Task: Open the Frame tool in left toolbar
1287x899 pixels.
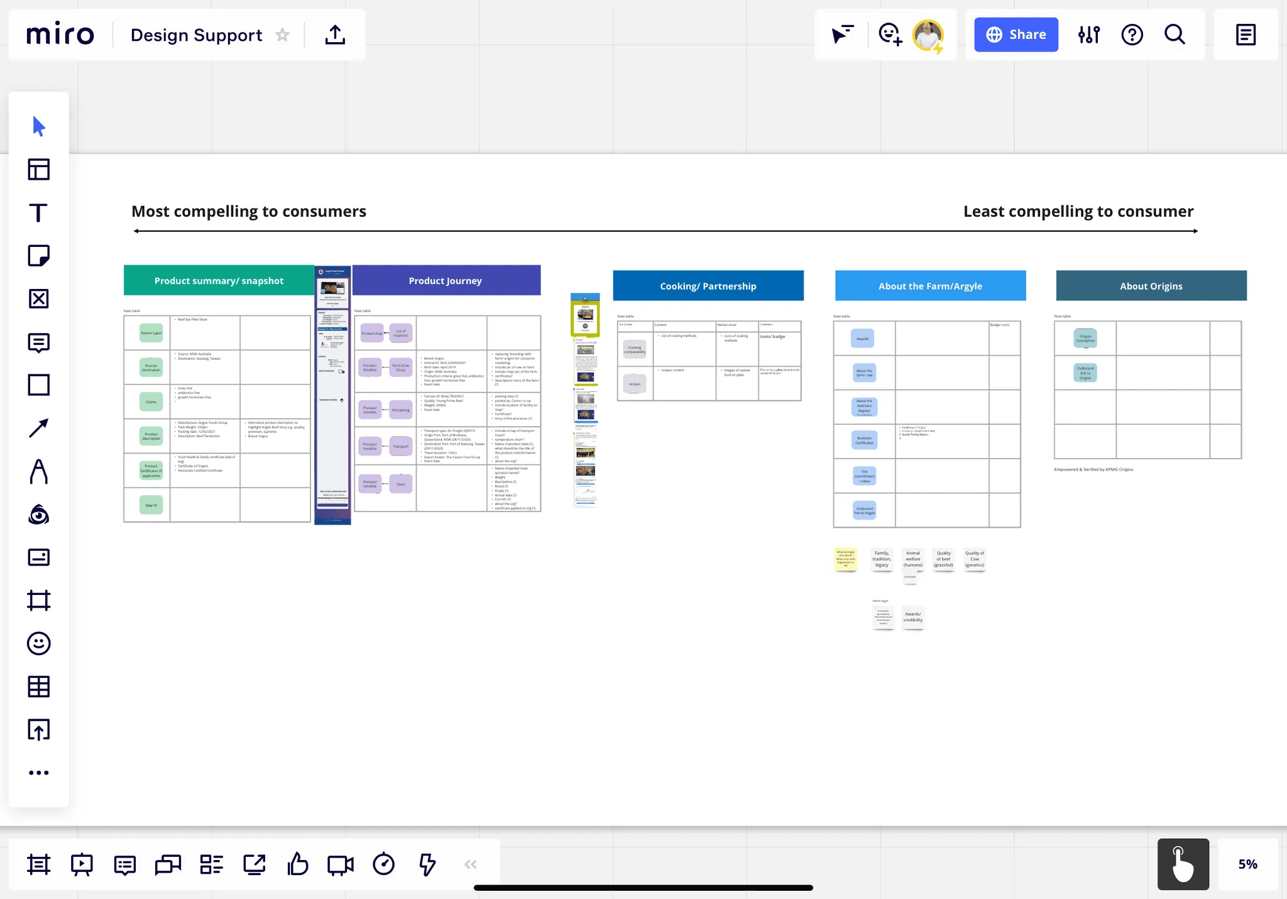Action: click(x=38, y=601)
